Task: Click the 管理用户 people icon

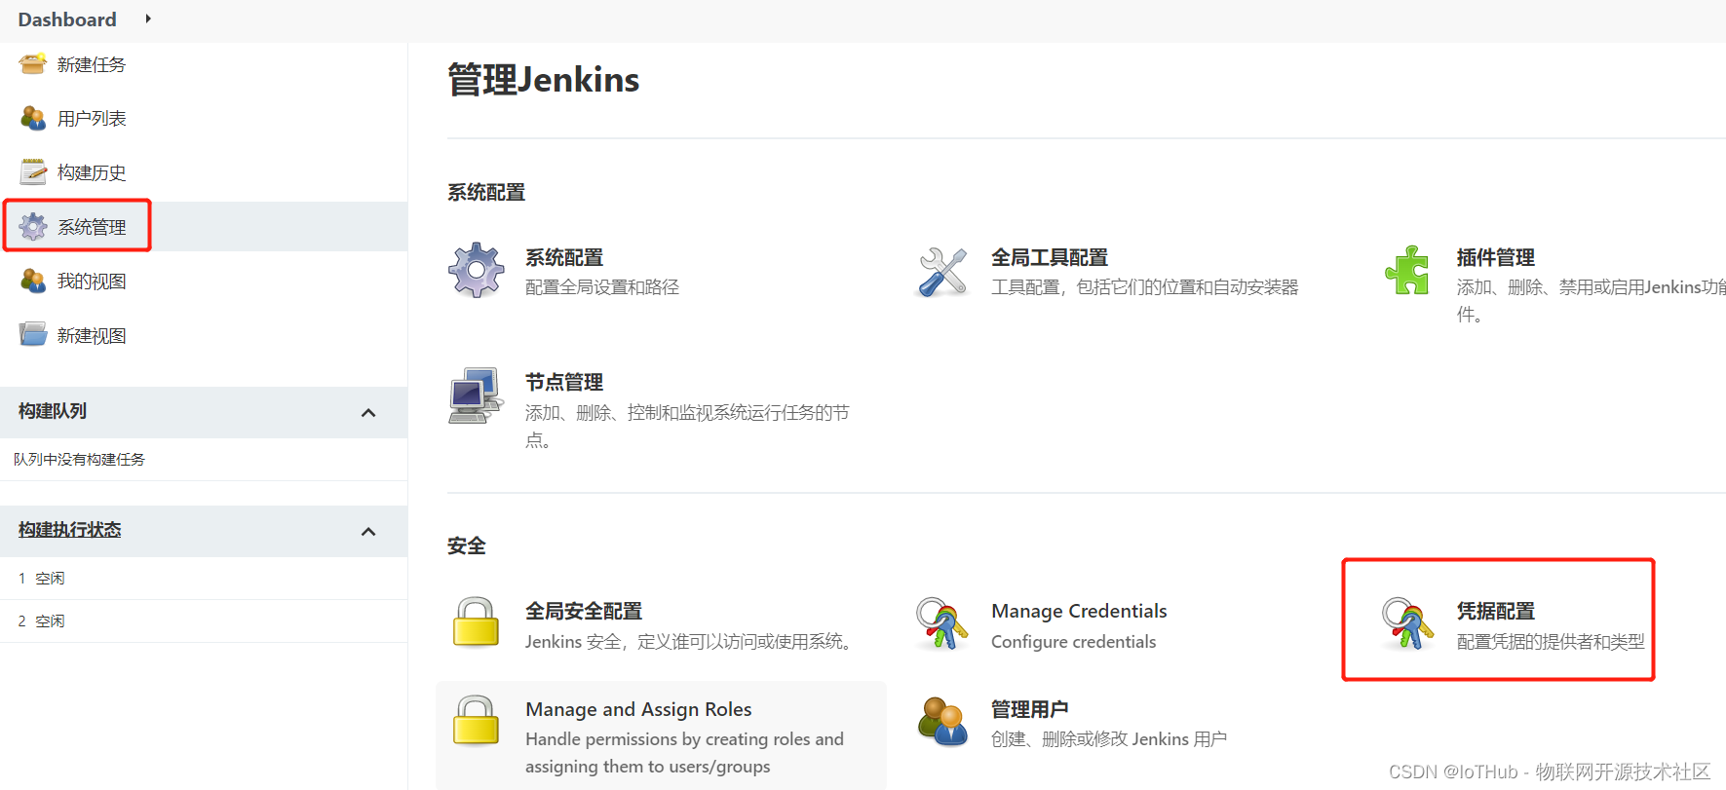Action: [941, 722]
